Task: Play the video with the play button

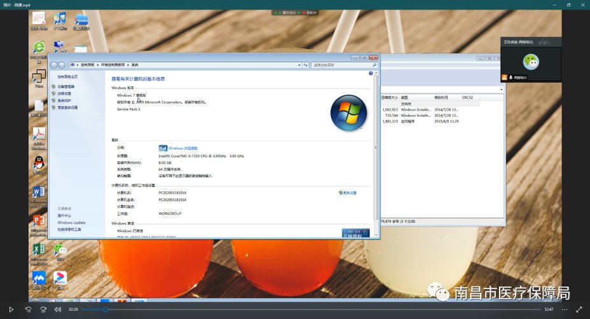Action: point(11,309)
